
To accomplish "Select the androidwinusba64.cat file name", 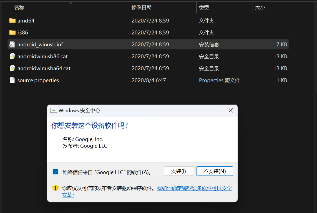I will (x=44, y=68).
